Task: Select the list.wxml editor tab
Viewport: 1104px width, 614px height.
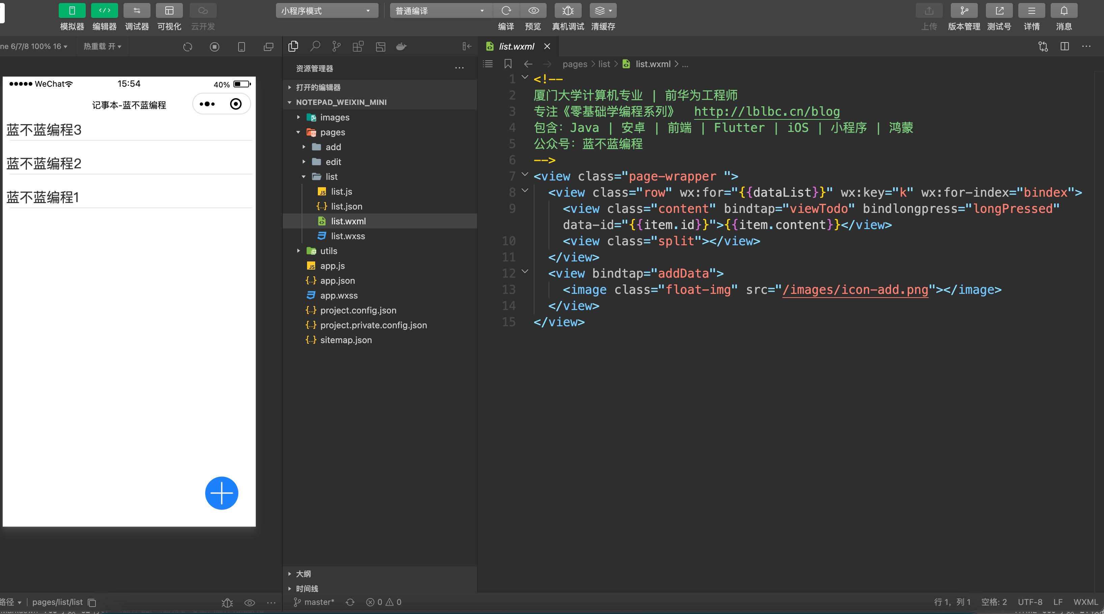Action: (x=516, y=46)
